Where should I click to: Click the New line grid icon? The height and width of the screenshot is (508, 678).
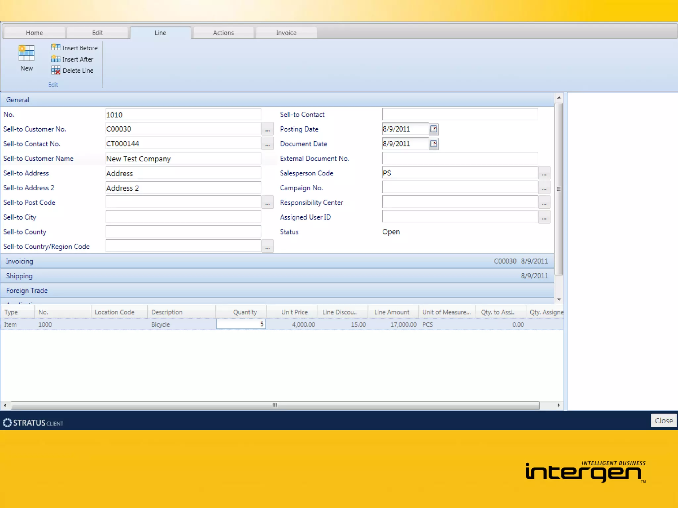pos(26,53)
